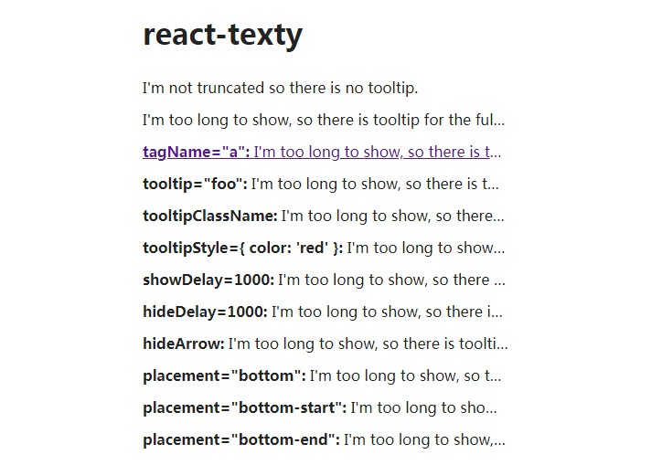The width and height of the screenshot is (662, 465).
Task: Click the bold hideDelay=1000 label
Action: [x=205, y=312]
